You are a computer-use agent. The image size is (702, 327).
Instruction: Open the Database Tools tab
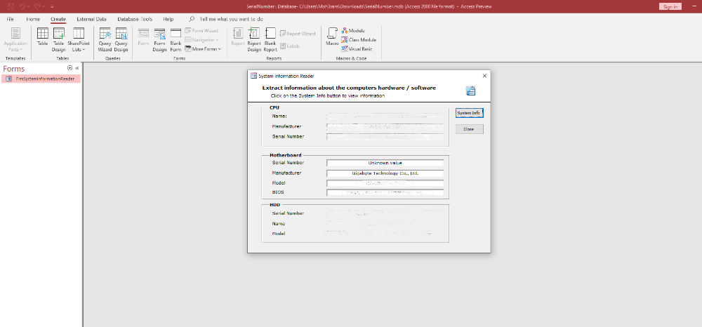click(135, 19)
